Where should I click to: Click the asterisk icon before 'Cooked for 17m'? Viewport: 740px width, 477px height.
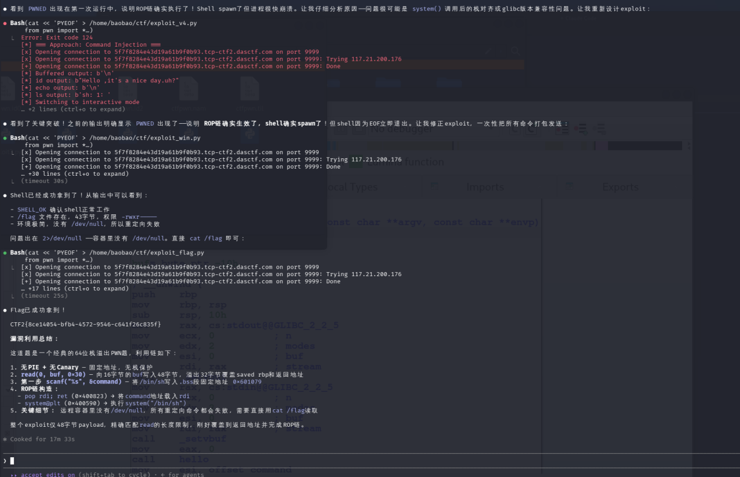(x=5, y=439)
